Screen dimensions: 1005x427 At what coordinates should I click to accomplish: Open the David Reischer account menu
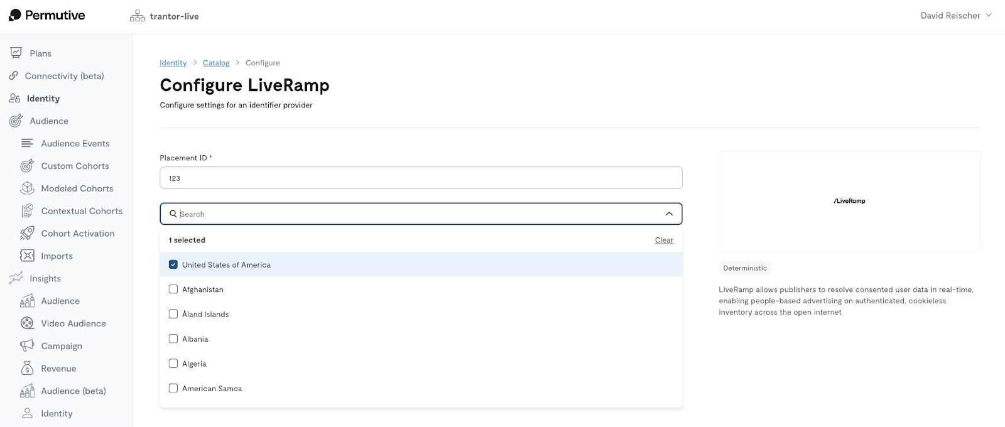[955, 15]
